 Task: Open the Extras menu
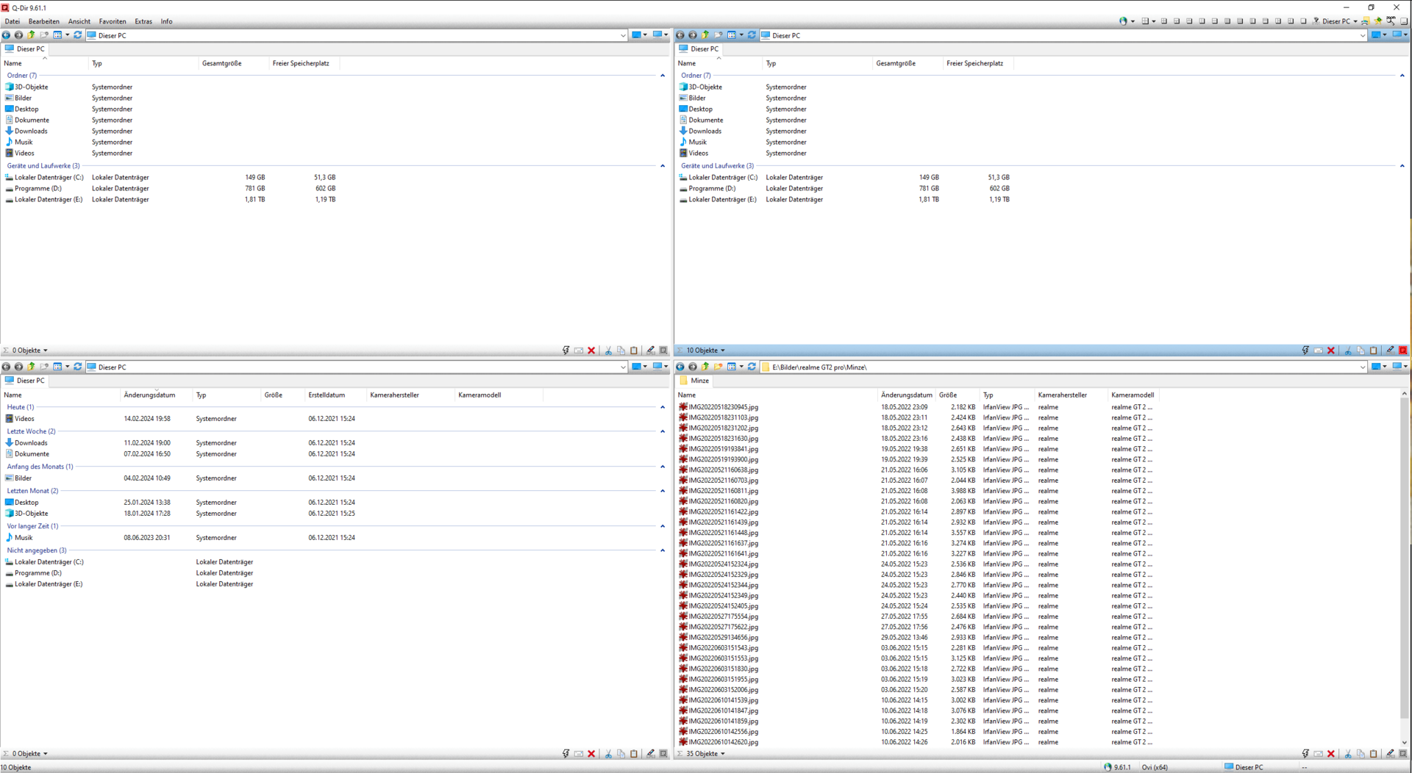(x=143, y=21)
